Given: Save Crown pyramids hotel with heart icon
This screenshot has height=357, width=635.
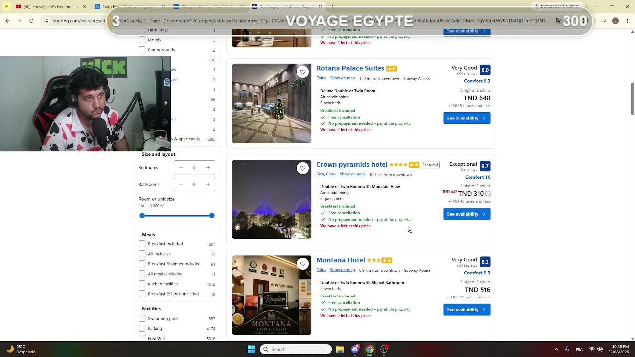Looking at the screenshot, I should (303, 168).
